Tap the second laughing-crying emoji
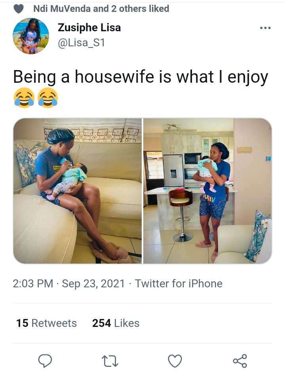 pos(48,98)
